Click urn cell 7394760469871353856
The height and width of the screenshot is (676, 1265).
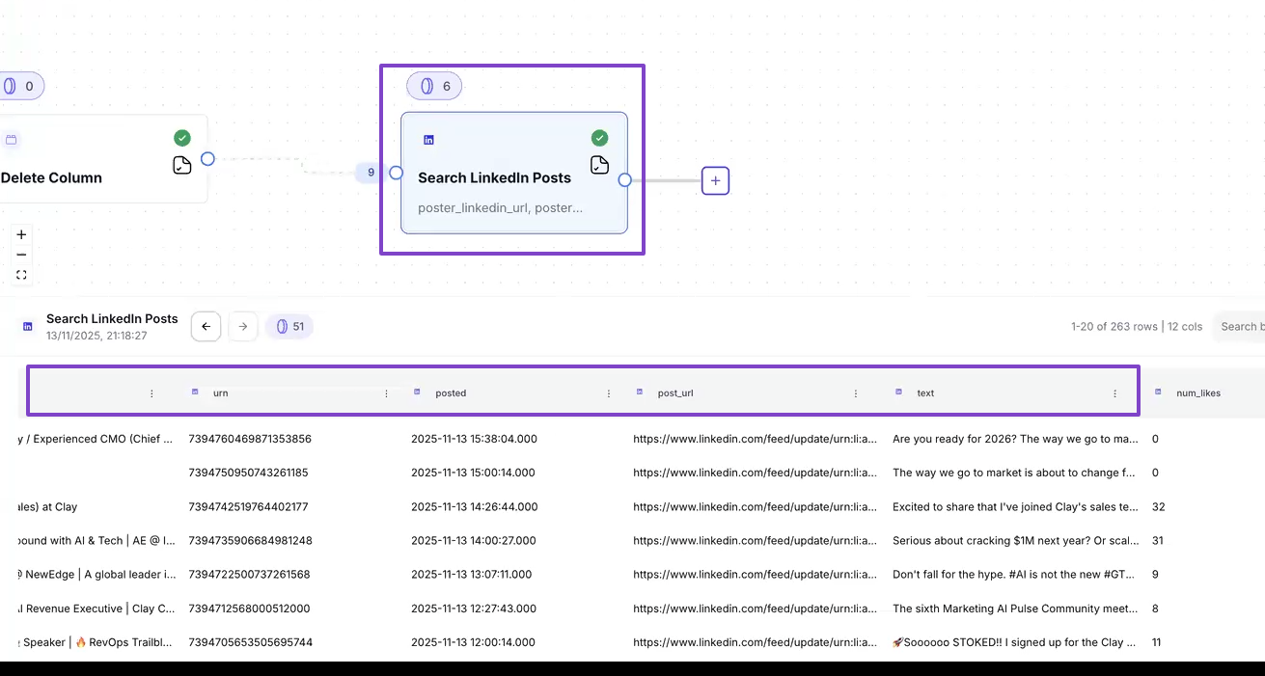(250, 439)
